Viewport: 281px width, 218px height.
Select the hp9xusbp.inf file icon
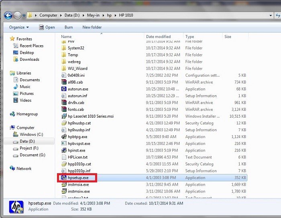pos(64,130)
